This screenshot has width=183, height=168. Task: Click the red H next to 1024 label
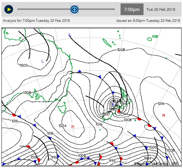click(x=73, y=127)
